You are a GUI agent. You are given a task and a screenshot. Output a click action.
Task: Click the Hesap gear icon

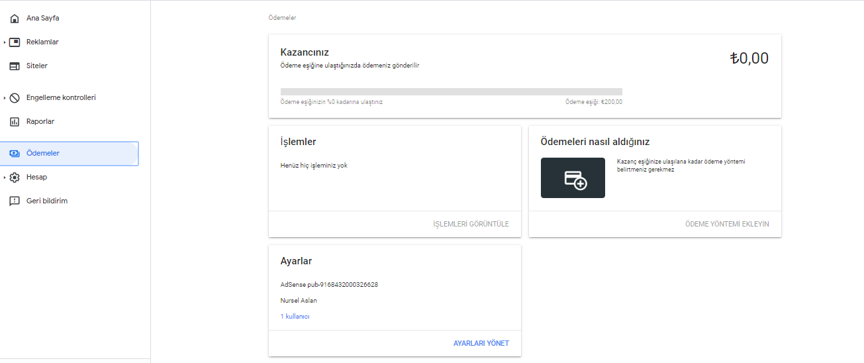click(15, 178)
